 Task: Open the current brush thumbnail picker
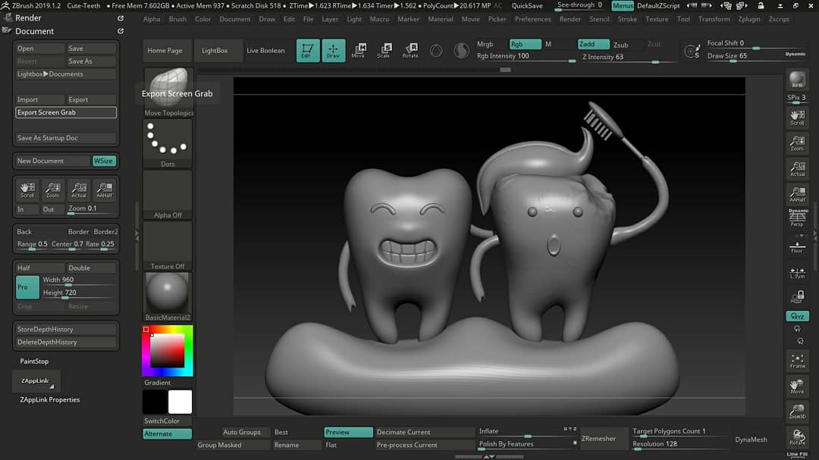pos(168,92)
